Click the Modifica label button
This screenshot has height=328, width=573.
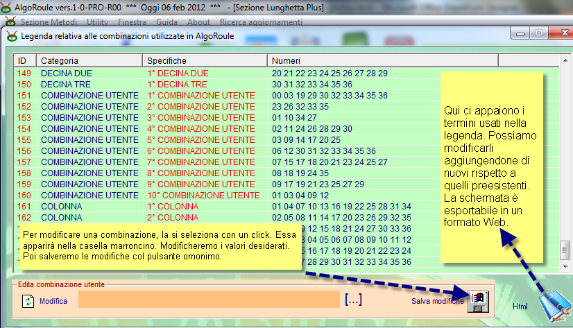pos(53,301)
